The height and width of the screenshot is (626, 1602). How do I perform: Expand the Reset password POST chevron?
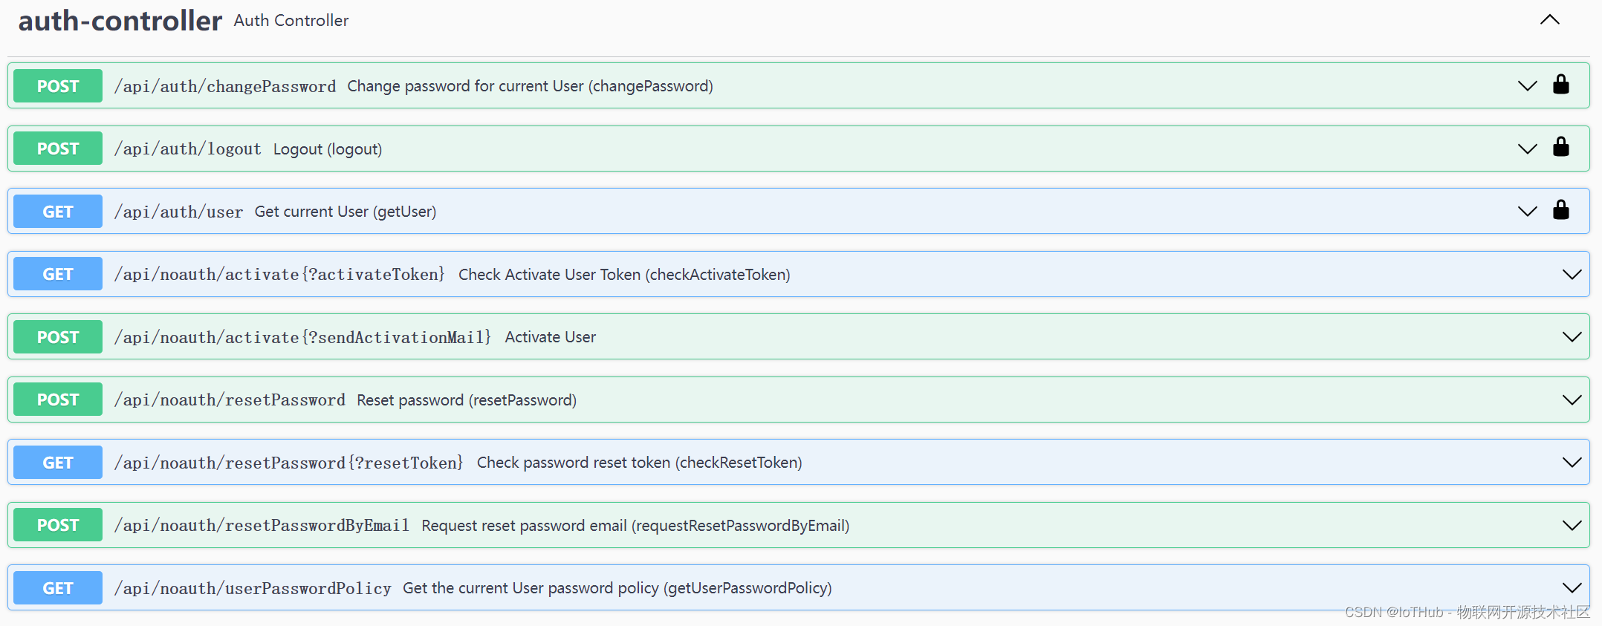[1572, 400]
